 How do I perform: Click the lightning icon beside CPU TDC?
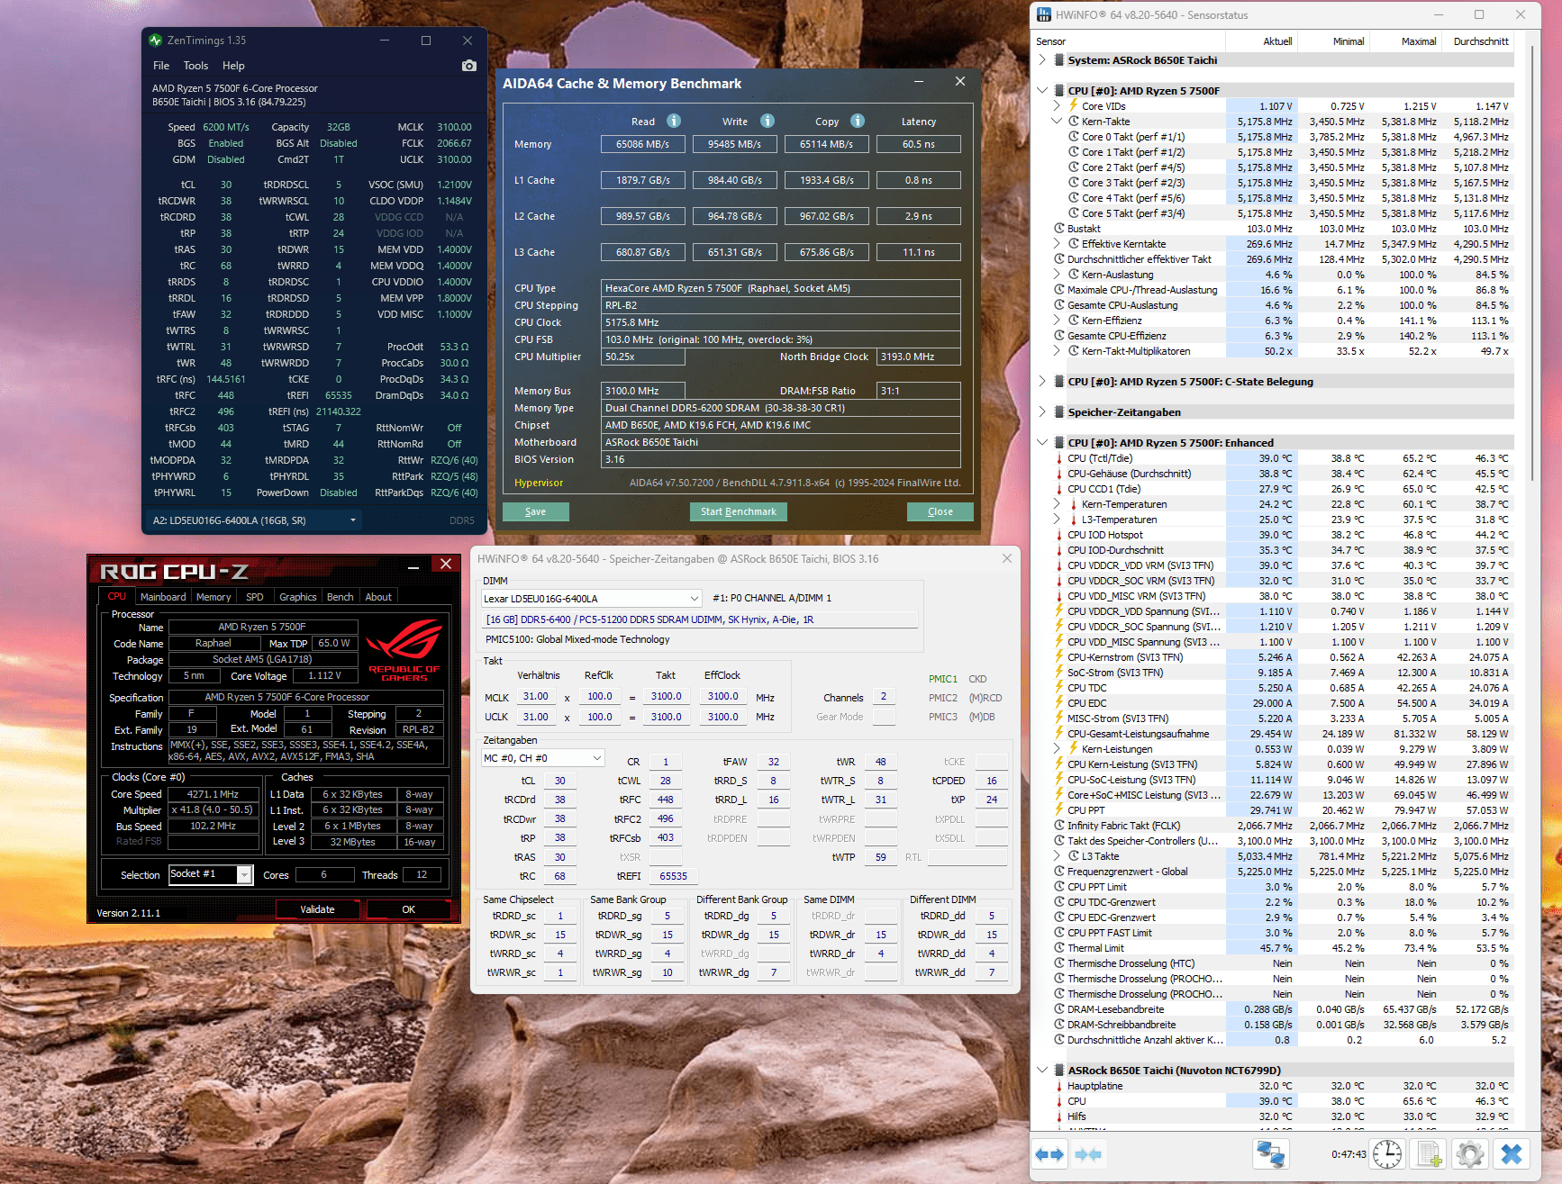click(x=1059, y=688)
